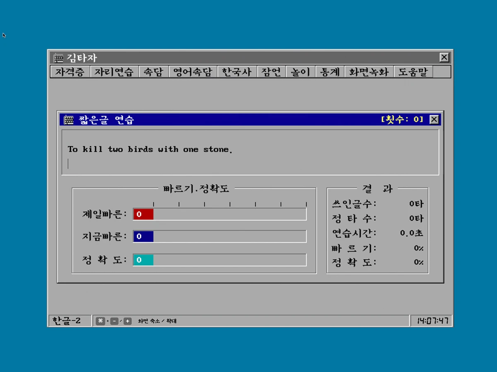Open the 자격증 menu
The height and width of the screenshot is (372, 497).
coord(70,72)
